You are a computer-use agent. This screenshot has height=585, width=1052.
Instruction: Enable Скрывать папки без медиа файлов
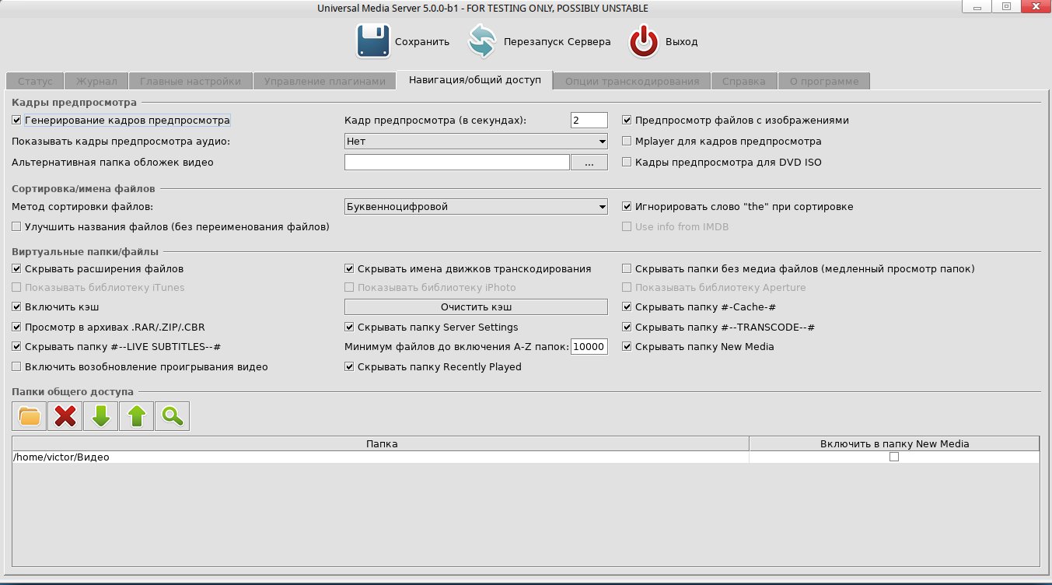click(x=627, y=268)
